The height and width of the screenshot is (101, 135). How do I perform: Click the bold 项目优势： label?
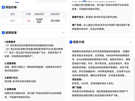77,80
